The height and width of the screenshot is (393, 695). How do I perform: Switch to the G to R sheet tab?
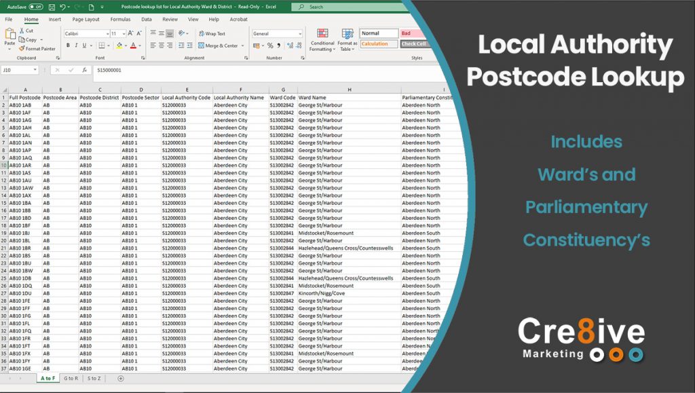click(70, 378)
